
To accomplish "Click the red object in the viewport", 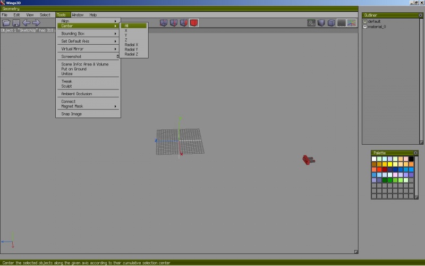I will coord(308,159).
